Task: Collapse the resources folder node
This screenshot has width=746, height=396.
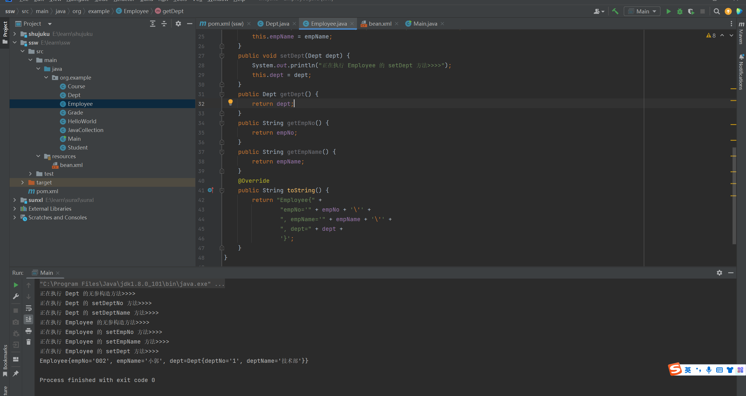Action: coord(38,156)
